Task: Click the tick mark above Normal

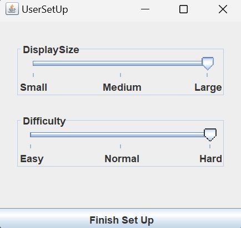Action: pyautogui.click(x=120, y=146)
